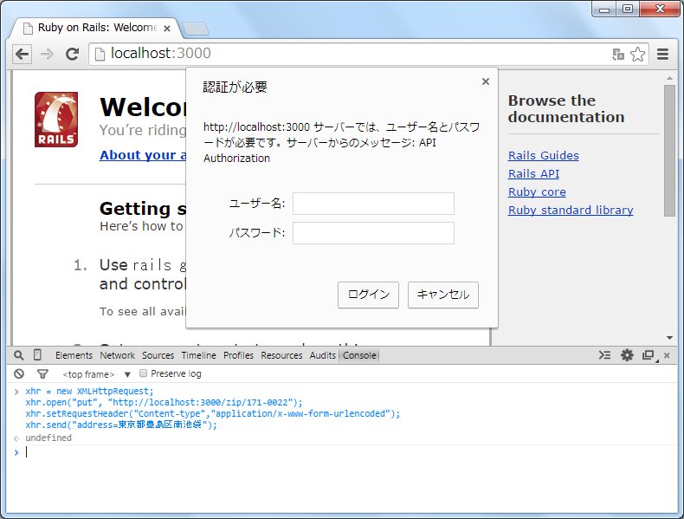The width and height of the screenshot is (684, 519).
Task: Click the Rails logo image
Action: click(x=56, y=120)
